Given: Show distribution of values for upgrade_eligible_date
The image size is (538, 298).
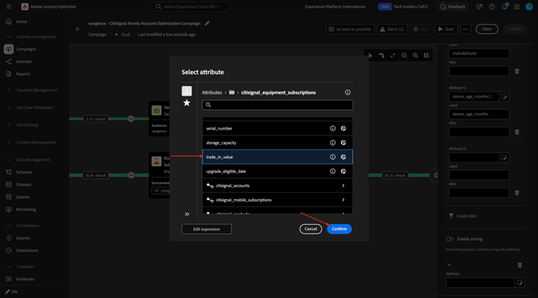Looking at the screenshot, I should pos(343,171).
